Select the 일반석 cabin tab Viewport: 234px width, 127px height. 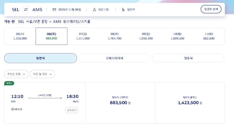[x=41, y=58]
